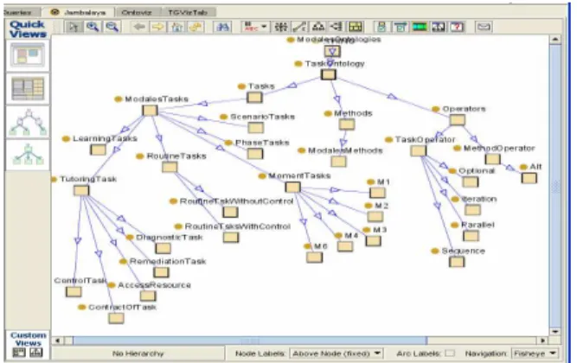
Task: Apply the grid layout icon
Action: 280,27
